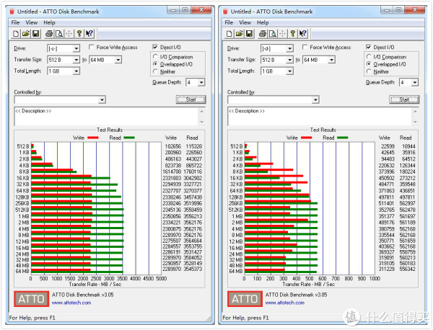Image resolution: width=433 pixels, height=330 pixels.
Task: Click title bar app icon, right window
Action: (x=225, y=12)
